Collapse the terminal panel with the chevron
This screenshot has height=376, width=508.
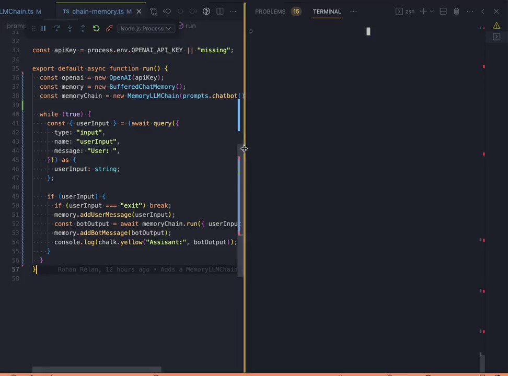point(483,11)
